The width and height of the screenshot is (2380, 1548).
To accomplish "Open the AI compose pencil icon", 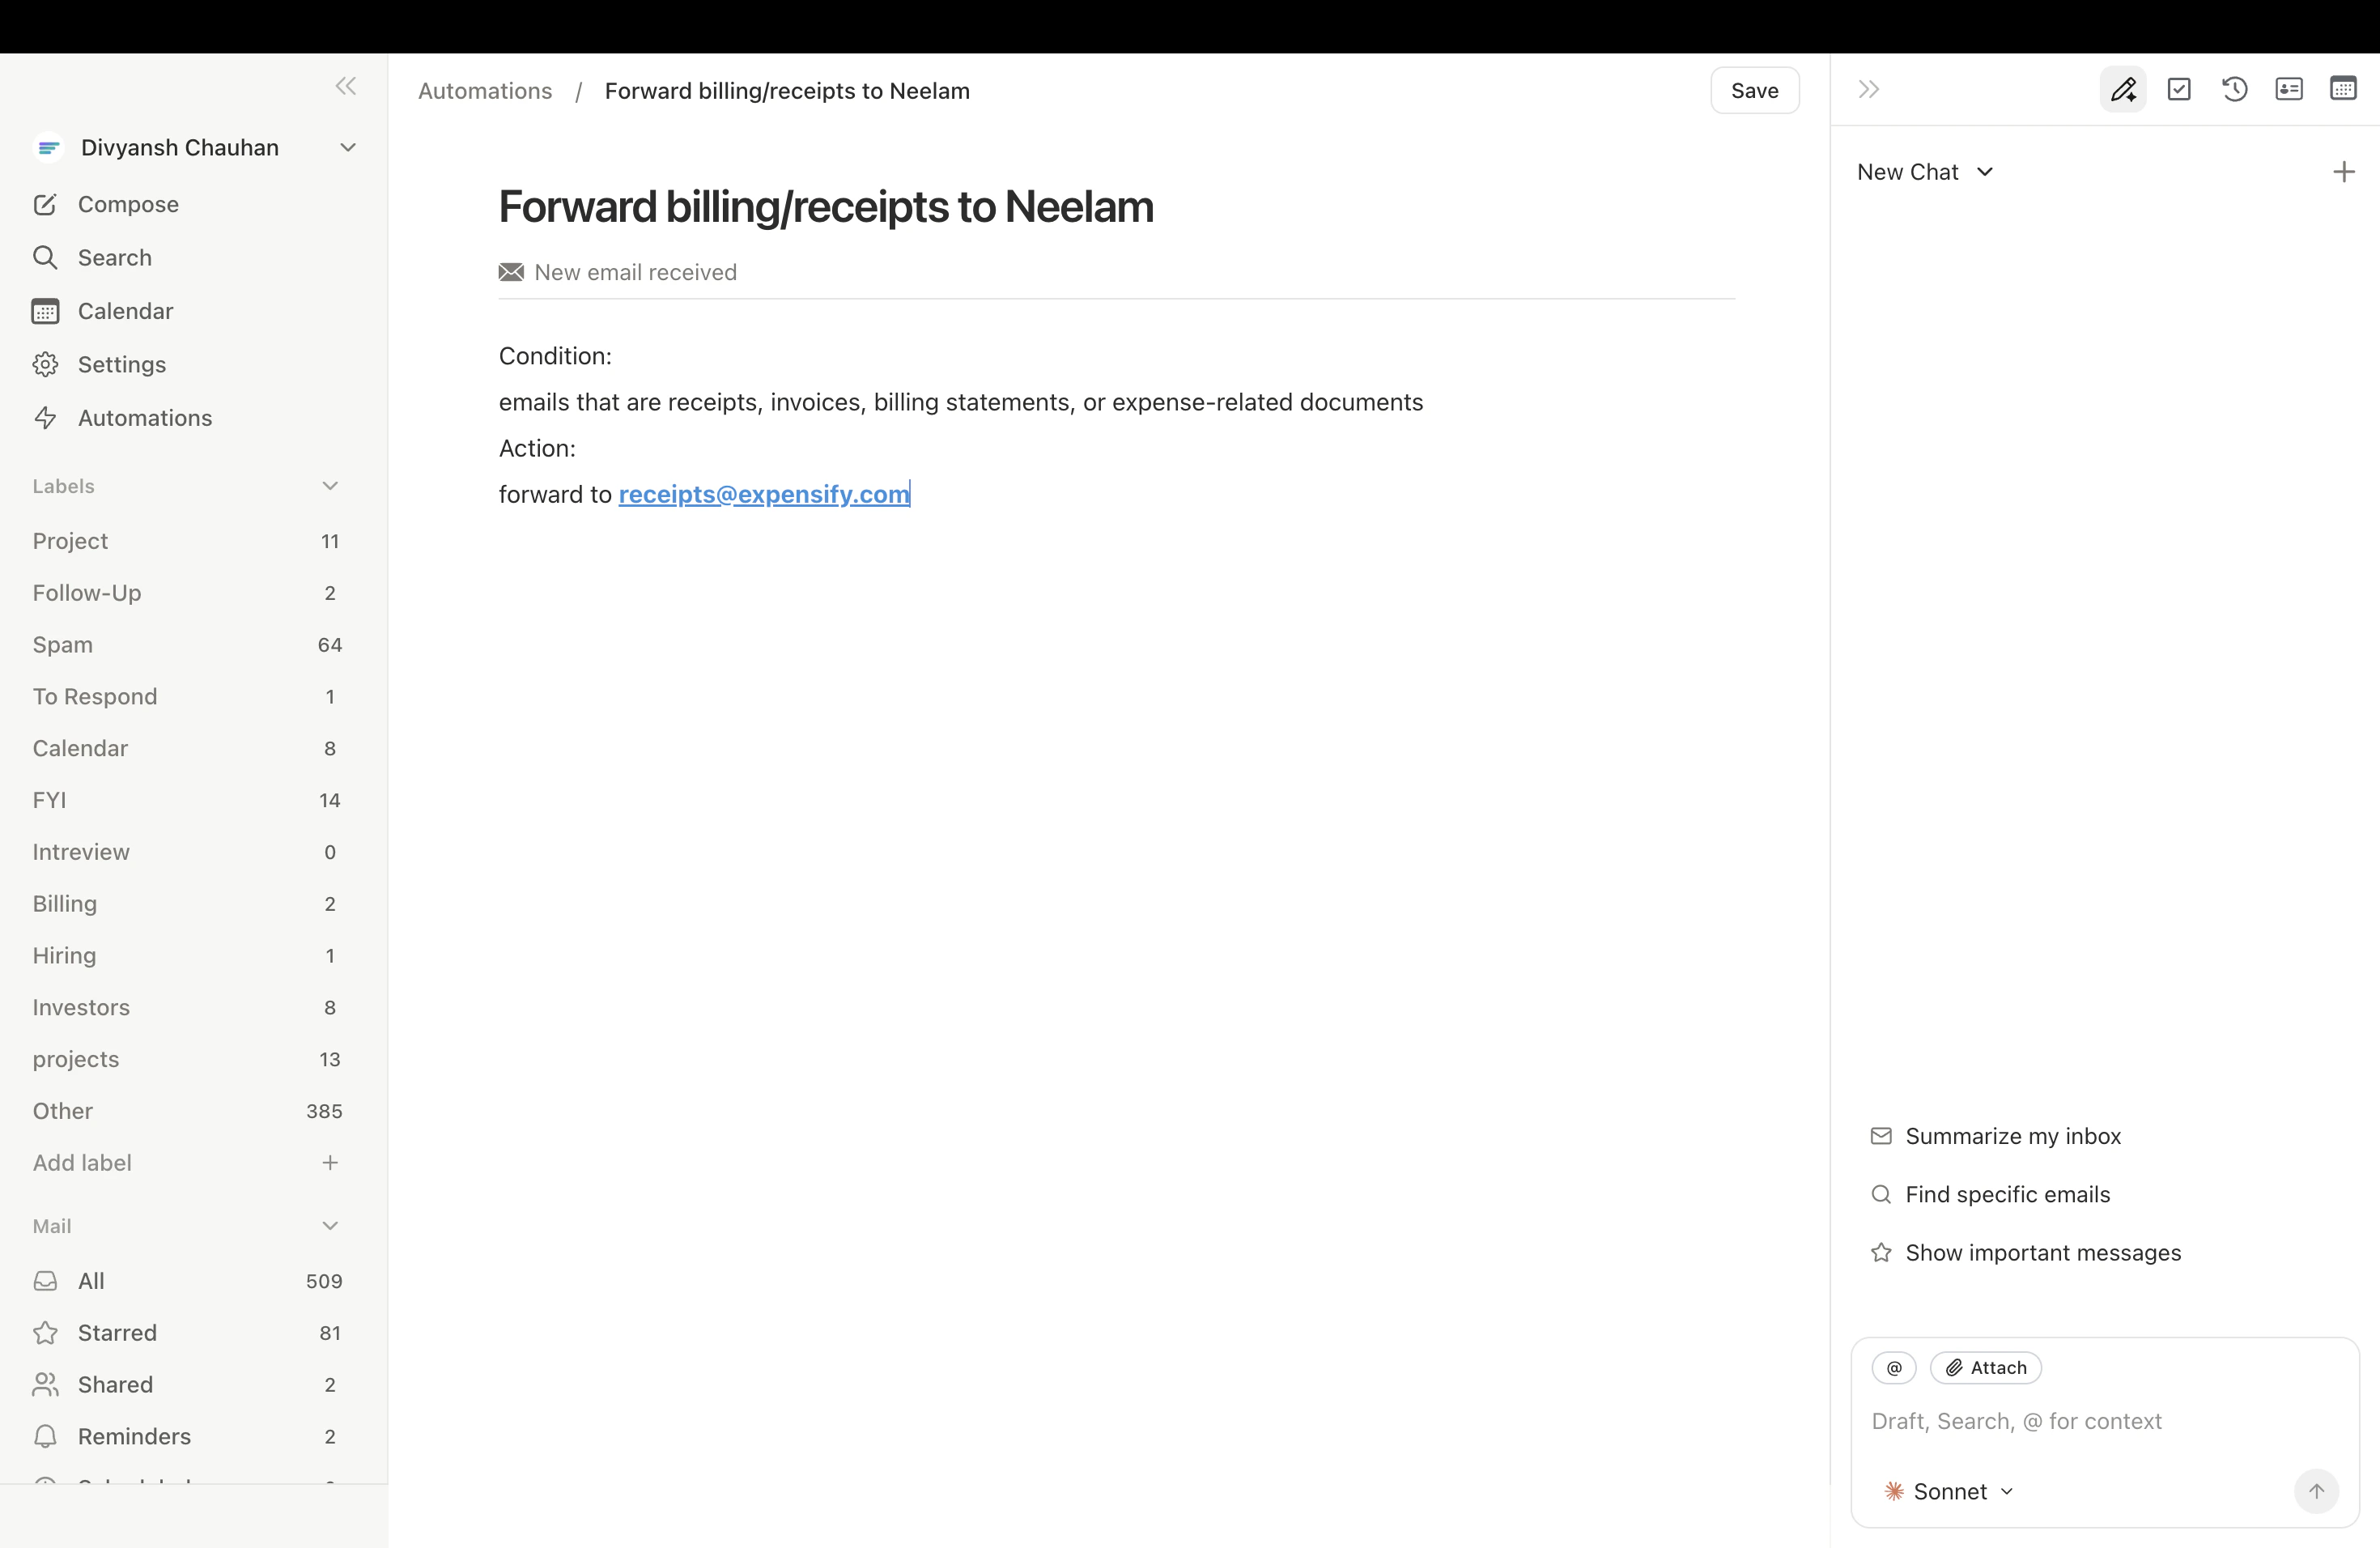I will click(x=2125, y=89).
